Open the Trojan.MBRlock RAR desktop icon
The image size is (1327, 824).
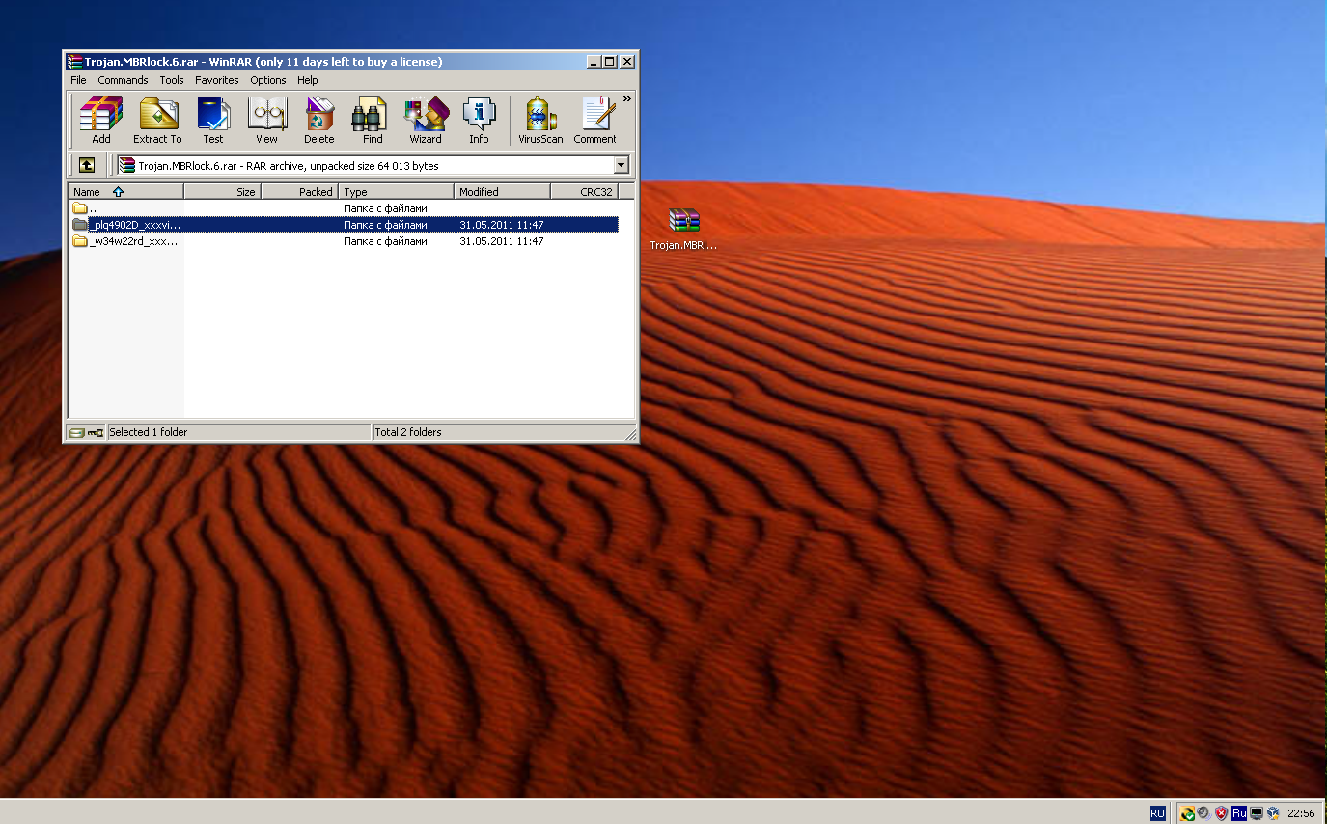(683, 230)
